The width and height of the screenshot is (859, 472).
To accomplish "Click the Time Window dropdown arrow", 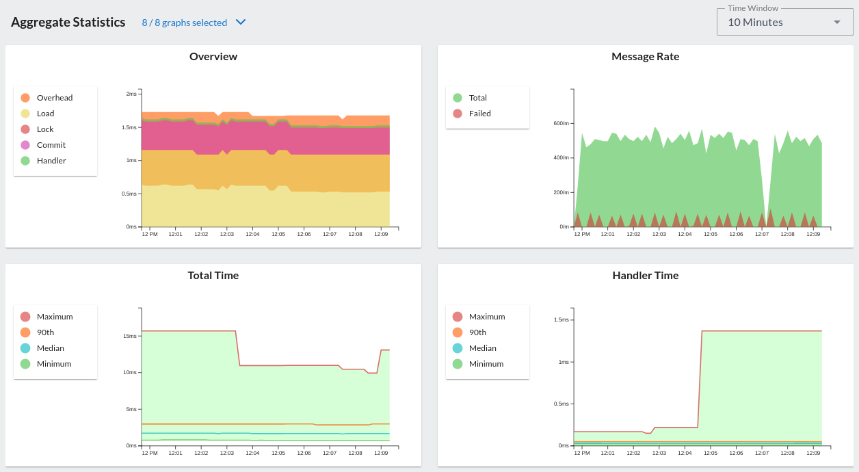I will tap(836, 22).
